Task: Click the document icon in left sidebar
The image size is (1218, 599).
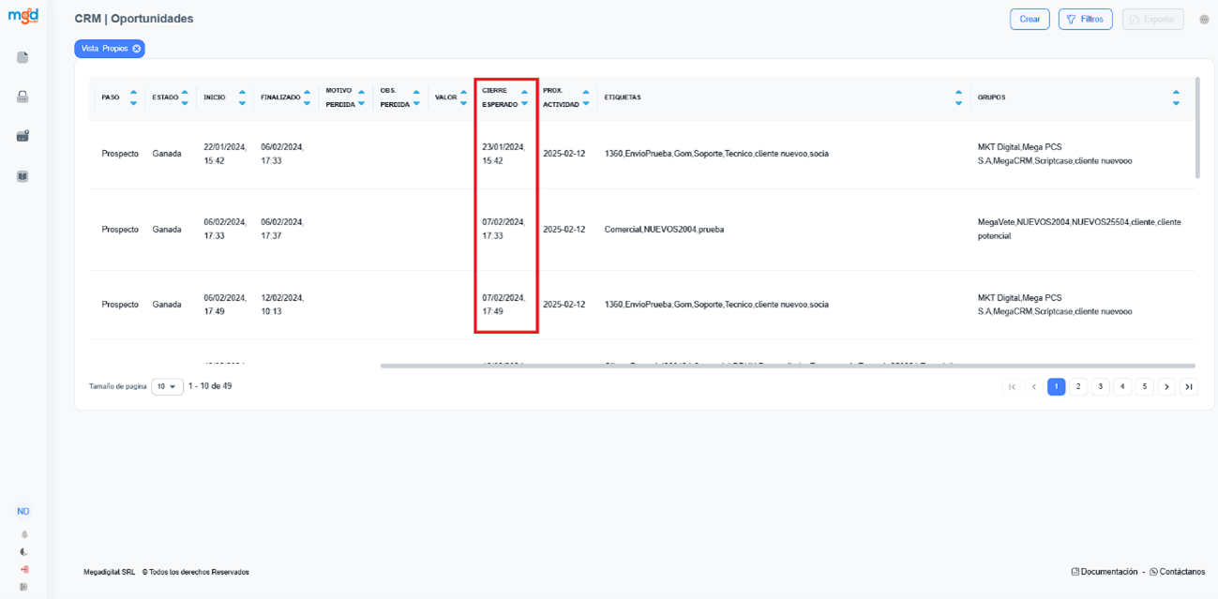Action: click(23, 57)
